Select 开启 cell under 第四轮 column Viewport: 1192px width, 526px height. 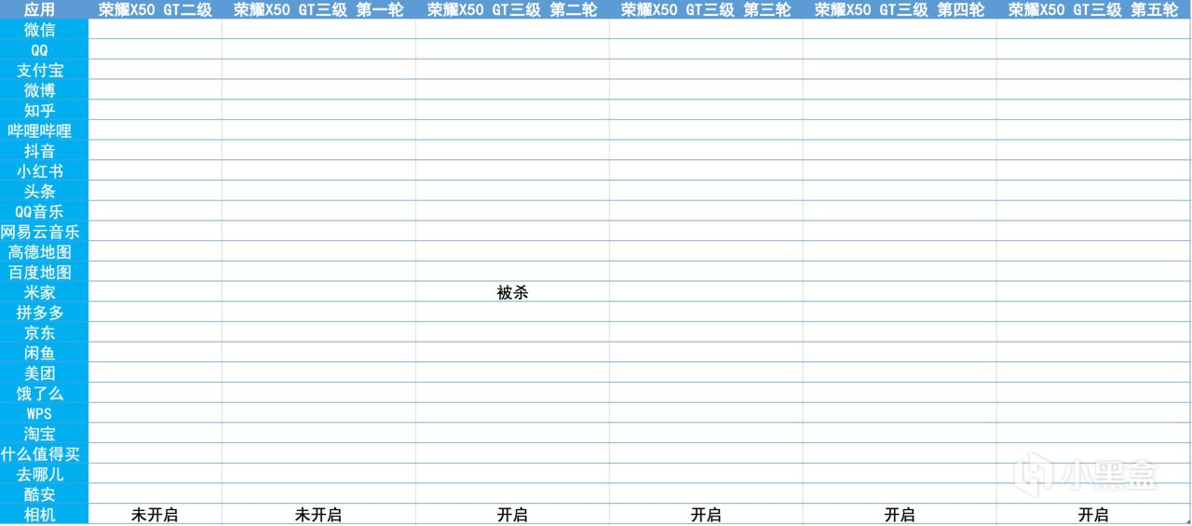(900, 515)
